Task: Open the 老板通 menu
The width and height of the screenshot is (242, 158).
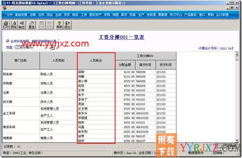Action: coord(151,15)
